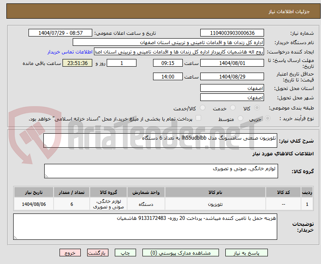Click the خروج exit button
The height and width of the screenshot is (264, 321).
70,253
